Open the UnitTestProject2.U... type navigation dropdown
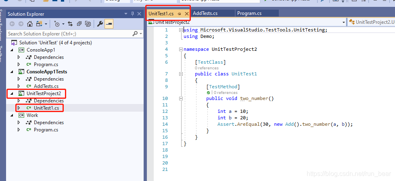The height and width of the screenshot is (181, 395). coord(371,22)
